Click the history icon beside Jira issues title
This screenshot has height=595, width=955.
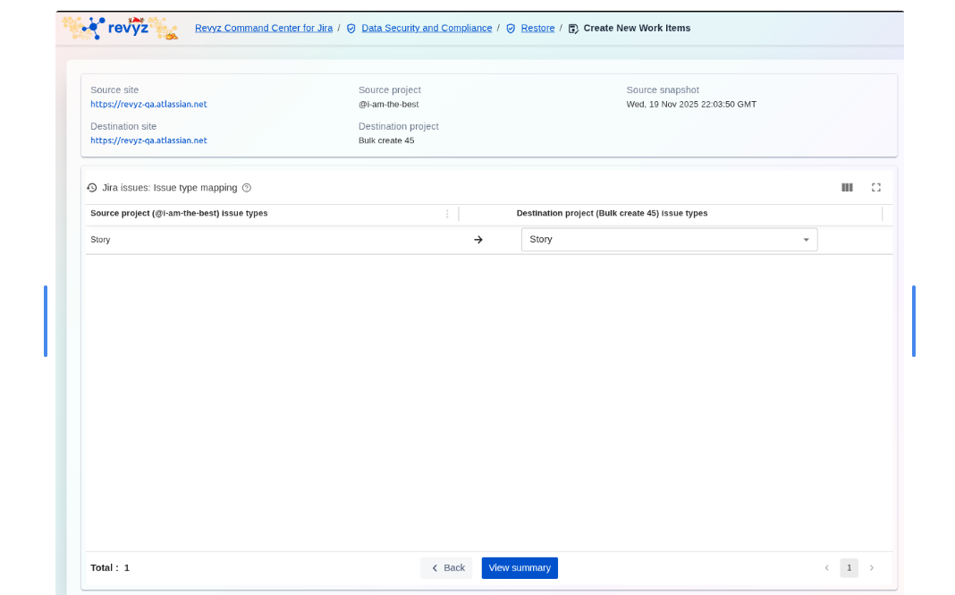[x=92, y=188]
